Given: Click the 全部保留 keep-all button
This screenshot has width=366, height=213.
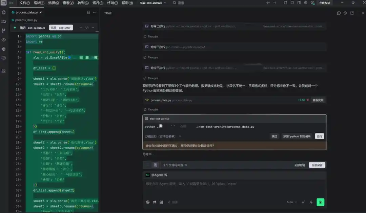Looking at the screenshot, I should click(317, 165).
